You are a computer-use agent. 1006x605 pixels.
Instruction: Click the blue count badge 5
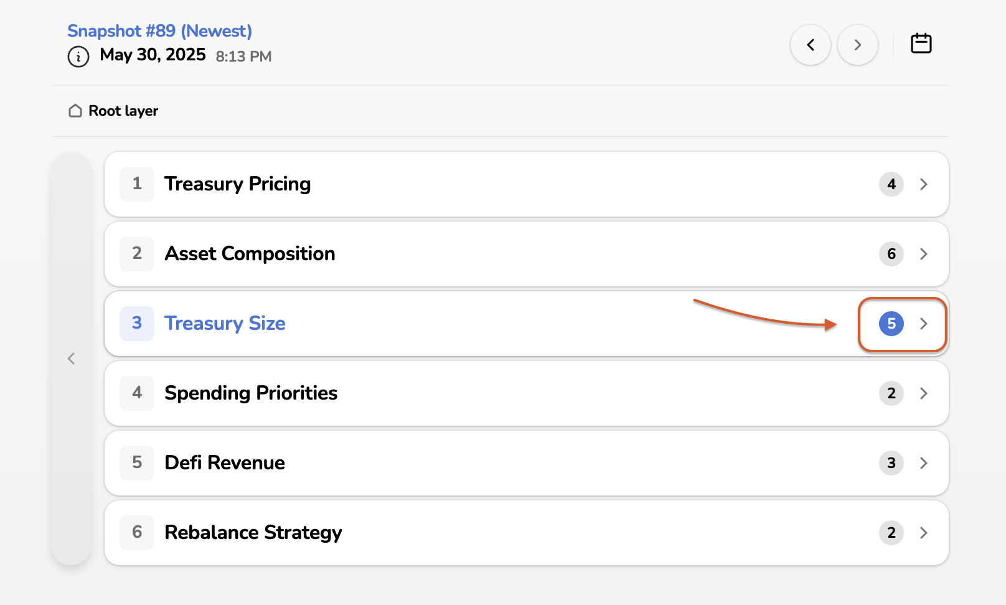coord(891,324)
